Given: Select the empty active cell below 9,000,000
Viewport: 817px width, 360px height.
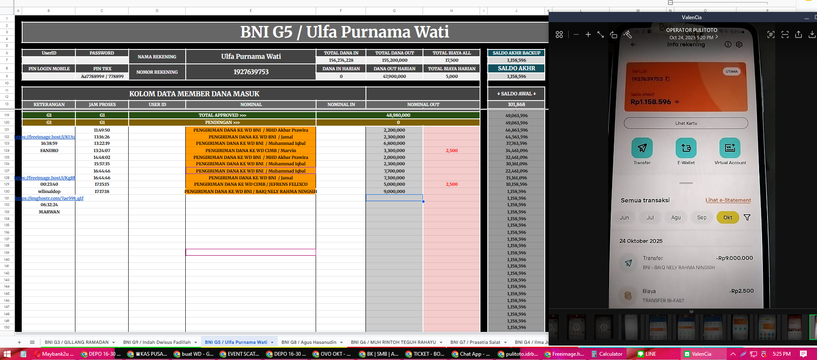Looking at the screenshot, I should [x=394, y=198].
